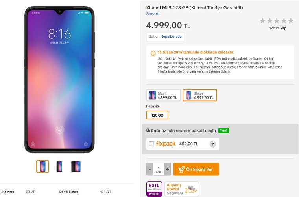Viewport: 299px width, 197px height.
Task: Click the first rating star
Action: (x=262, y=21)
